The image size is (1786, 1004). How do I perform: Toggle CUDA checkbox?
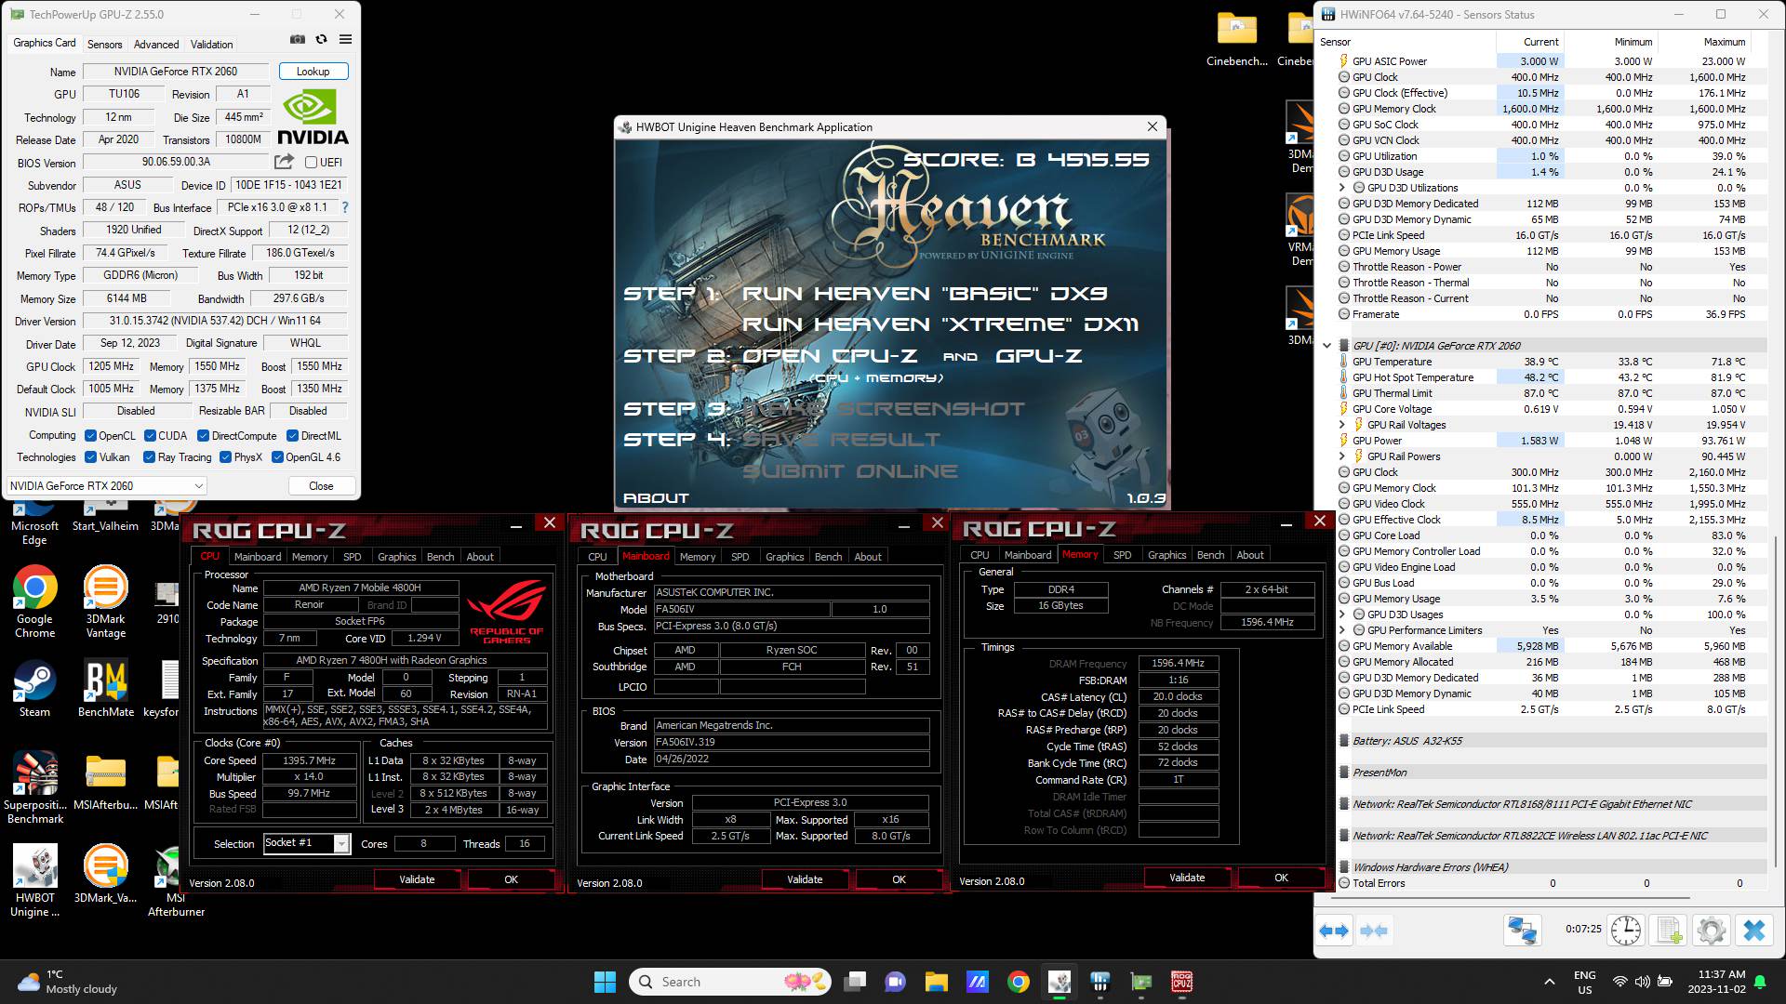(x=149, y=436)
